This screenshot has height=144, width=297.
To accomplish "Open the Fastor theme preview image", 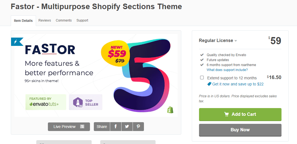I will pos(96,75).
